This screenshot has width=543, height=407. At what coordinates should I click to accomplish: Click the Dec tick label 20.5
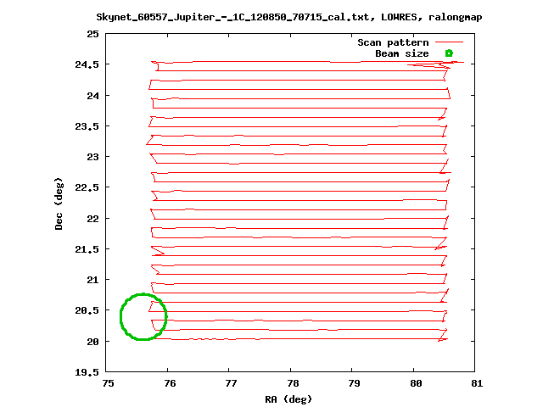pyautogui.click(x=87, y=311)
